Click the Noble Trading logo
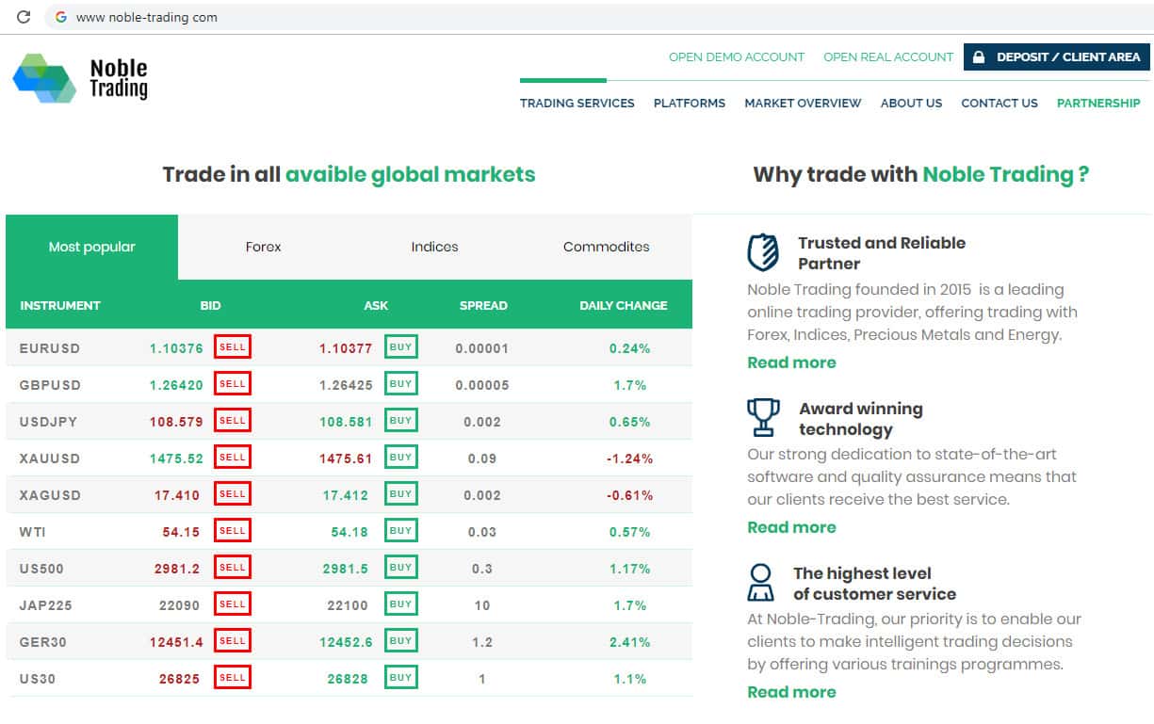Viewport: 1154px width, 724px height. point(80,78)
